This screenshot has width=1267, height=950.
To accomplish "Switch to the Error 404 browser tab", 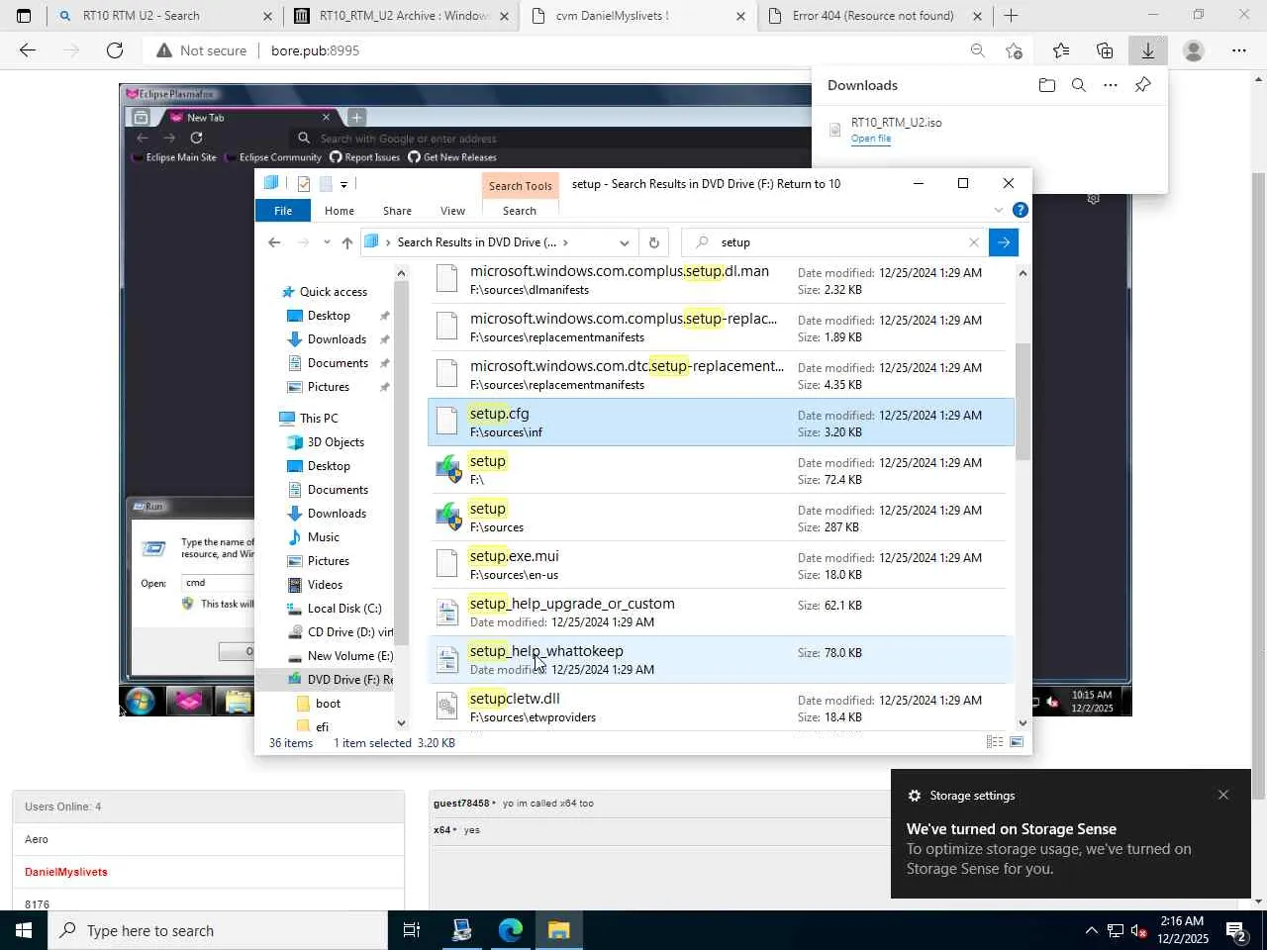I will tap(874, 16).
